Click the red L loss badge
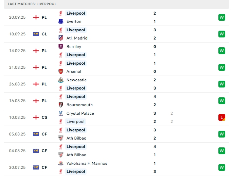The image size is (233, 177). click(222, 117)
